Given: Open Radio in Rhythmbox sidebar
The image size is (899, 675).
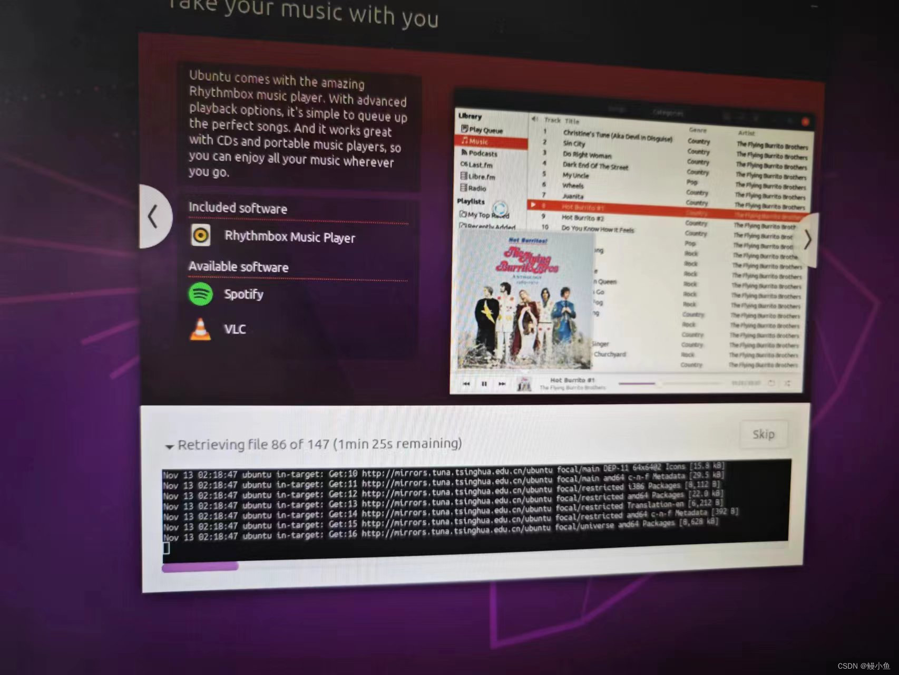Looking at the screenshot, I should click(x=473, y=188).
